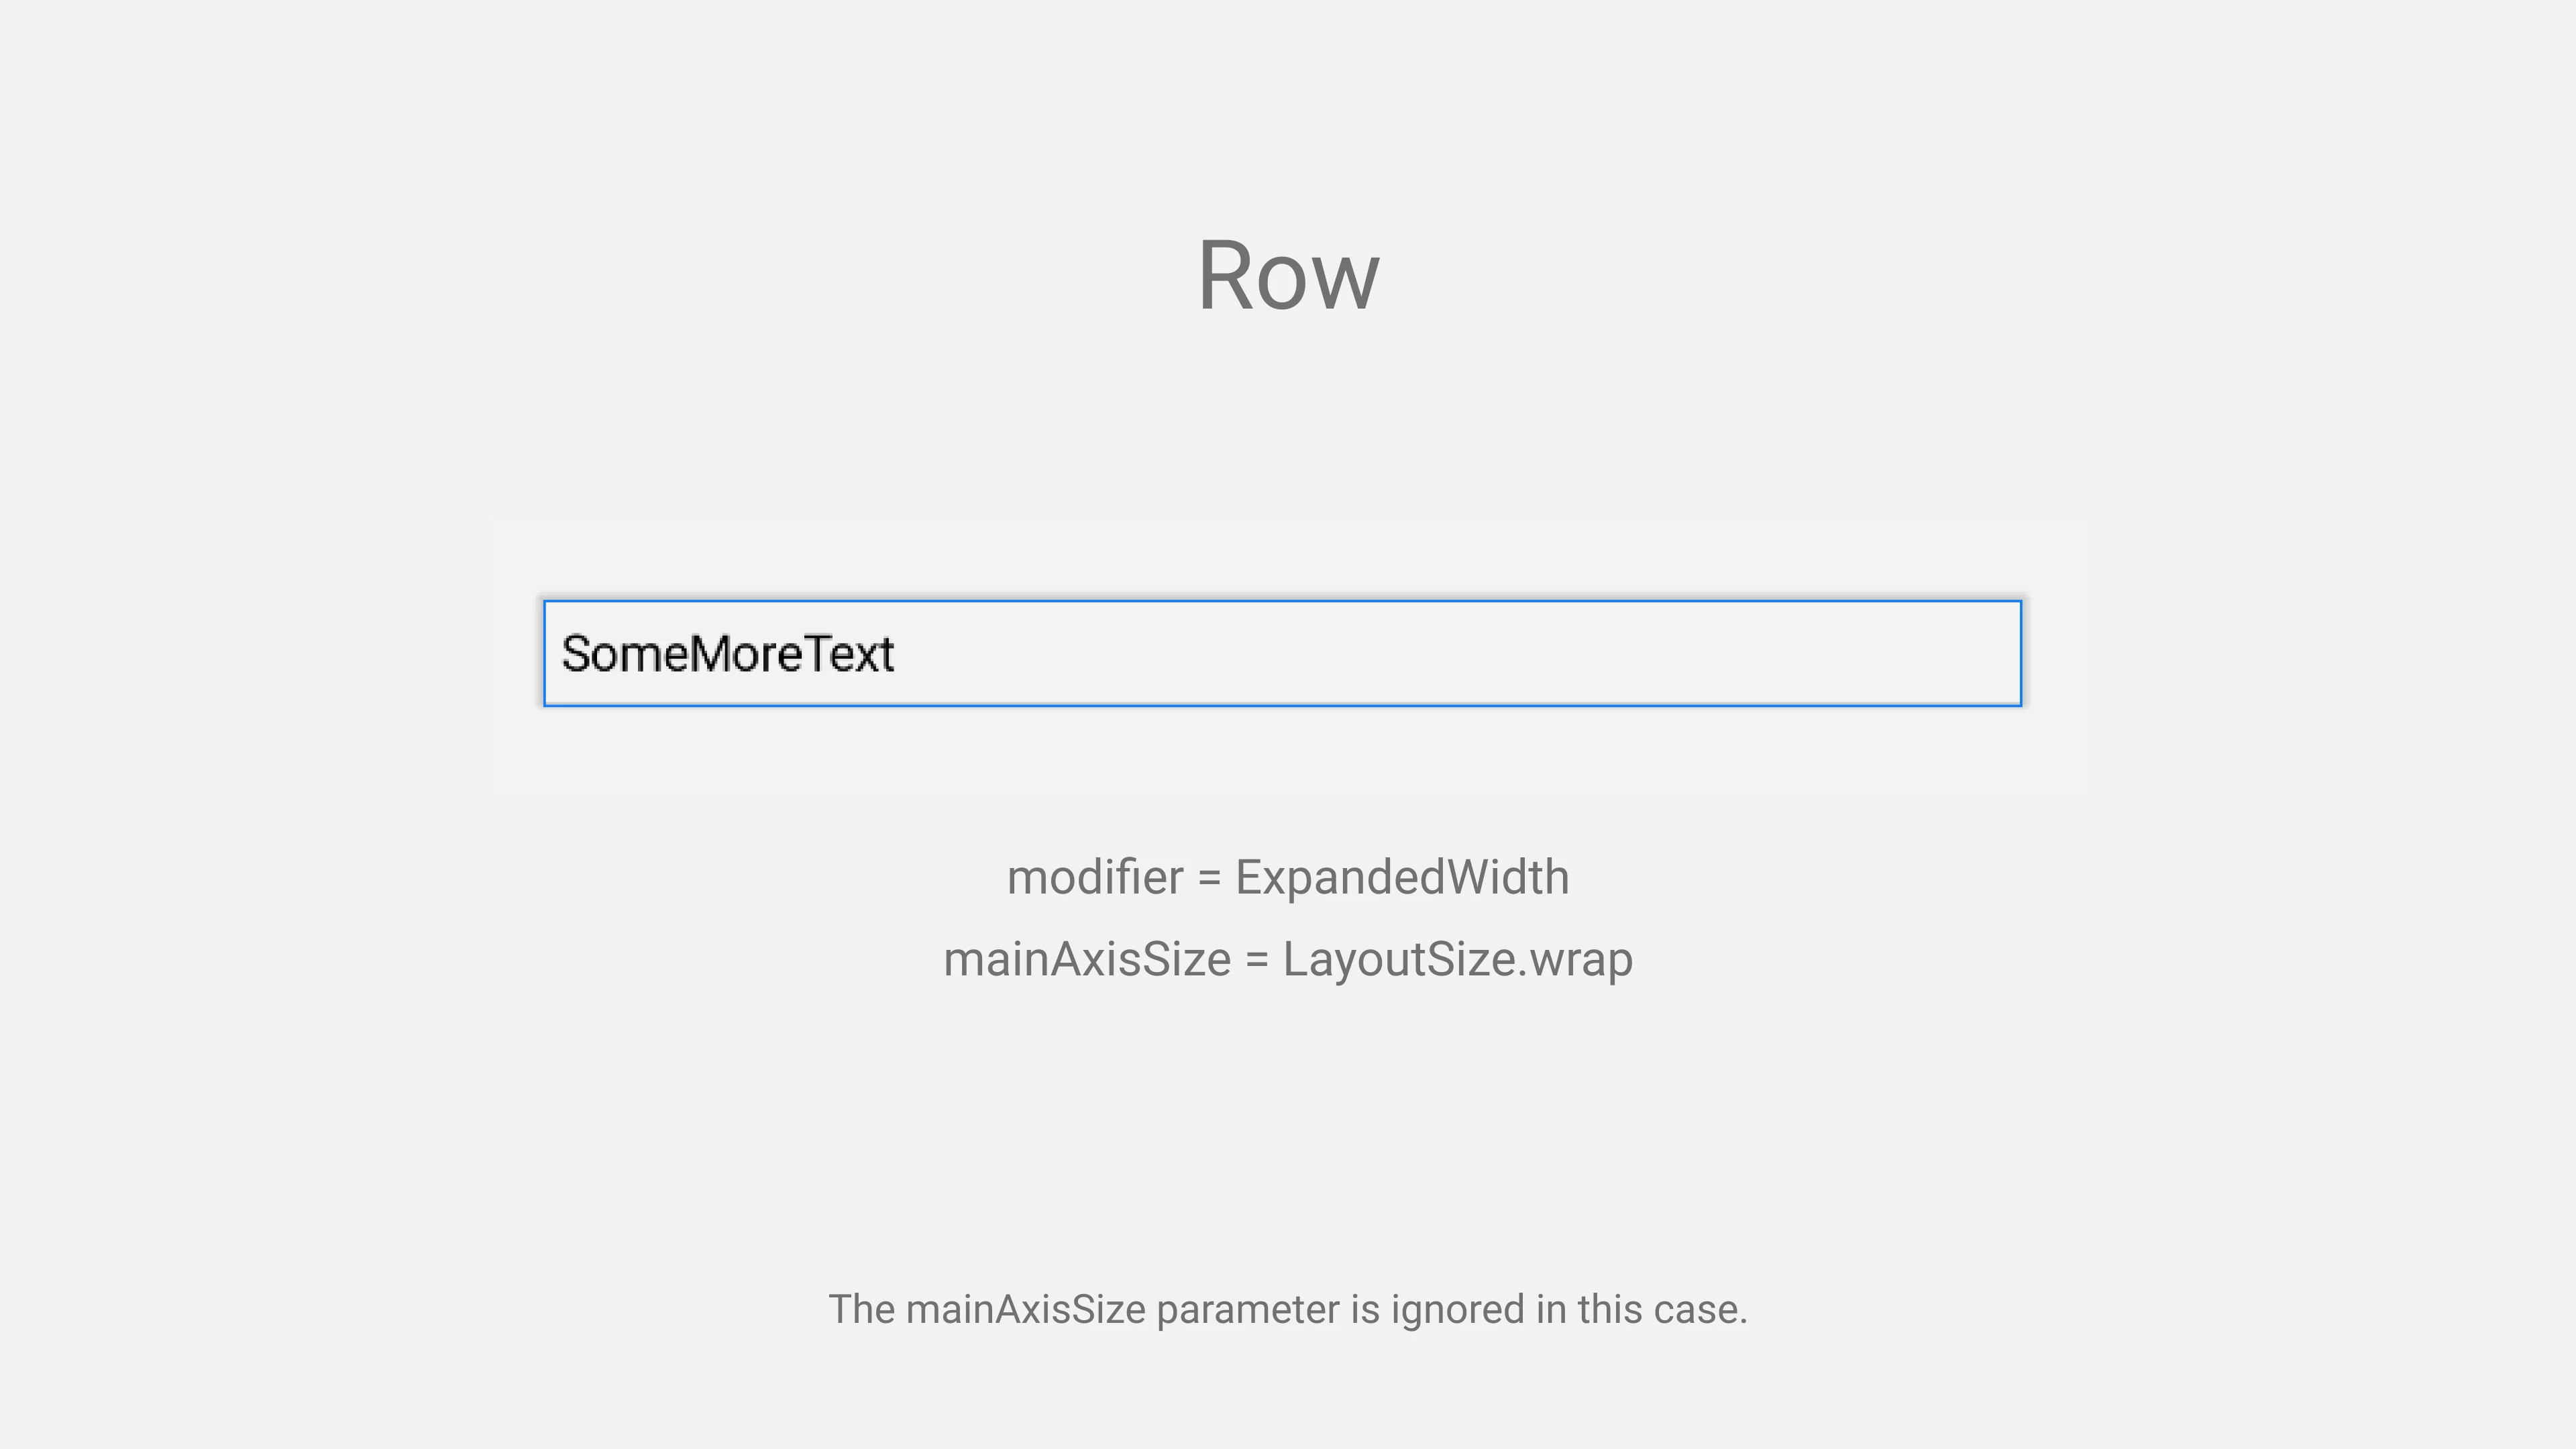
Task: Click the word "The" starting the footnote
Action: 861,1310
